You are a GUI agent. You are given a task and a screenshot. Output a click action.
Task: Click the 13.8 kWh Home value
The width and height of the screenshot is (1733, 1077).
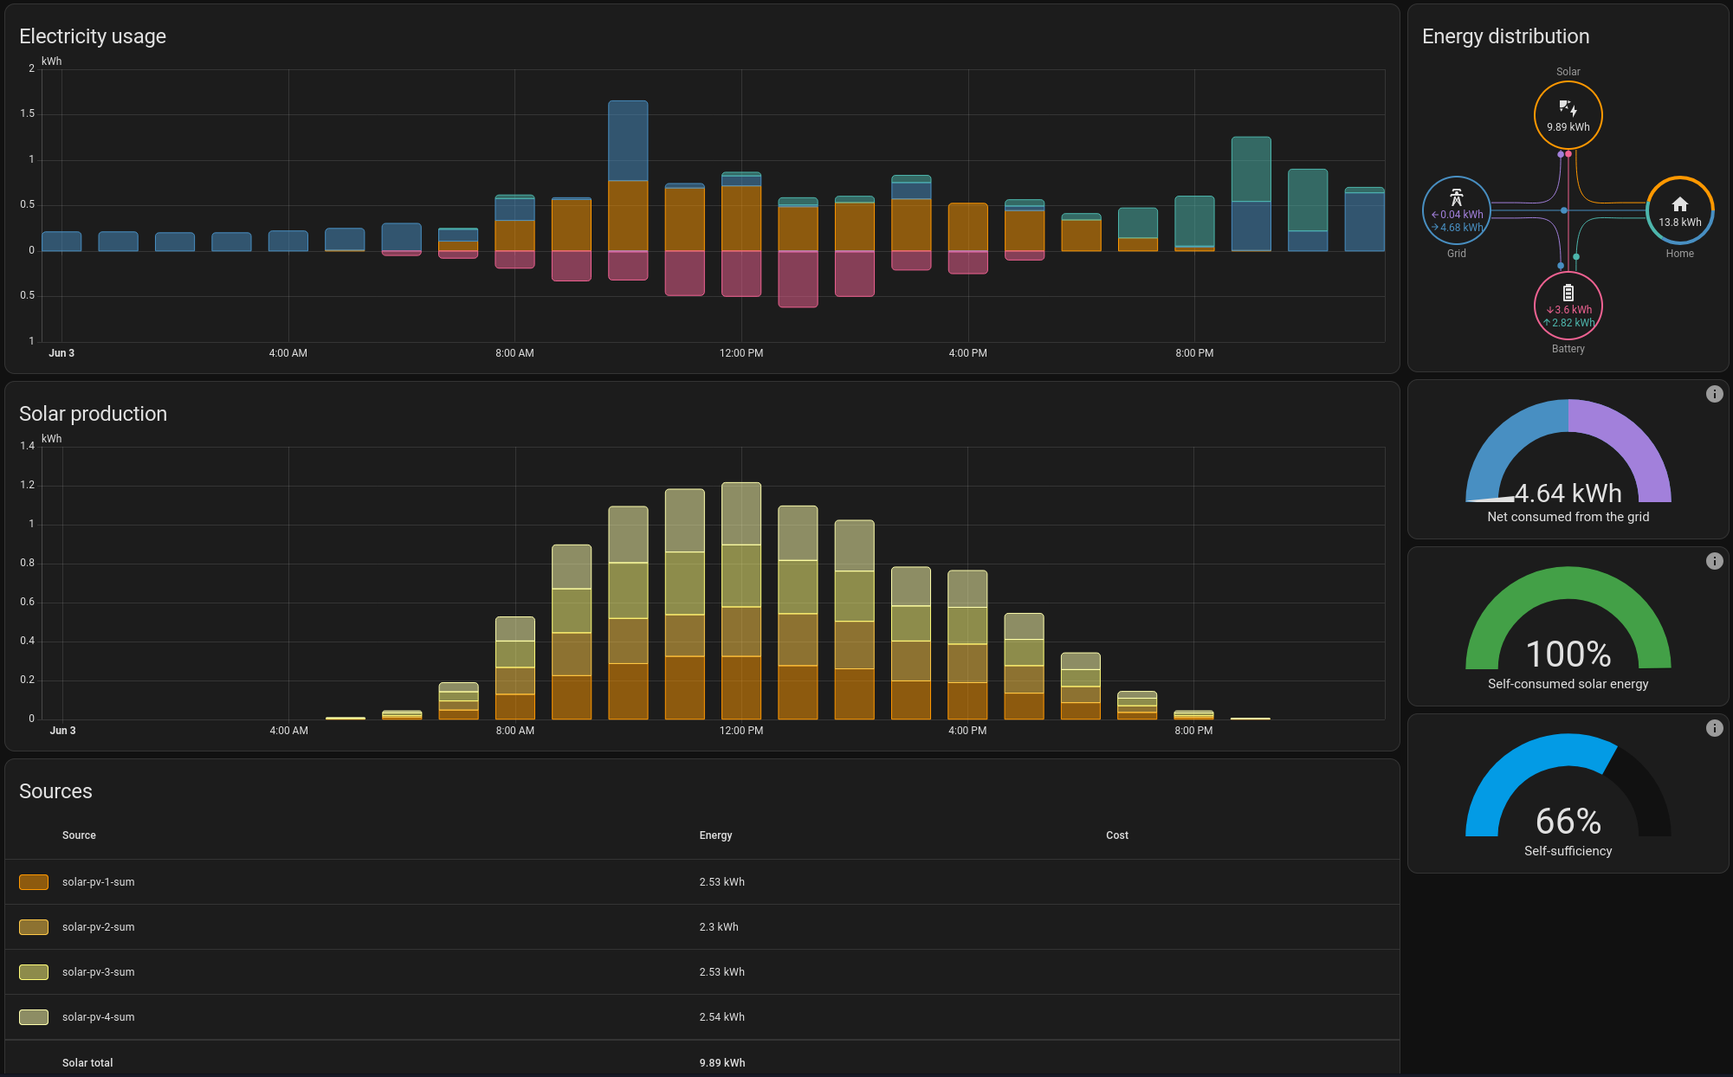1679,222
